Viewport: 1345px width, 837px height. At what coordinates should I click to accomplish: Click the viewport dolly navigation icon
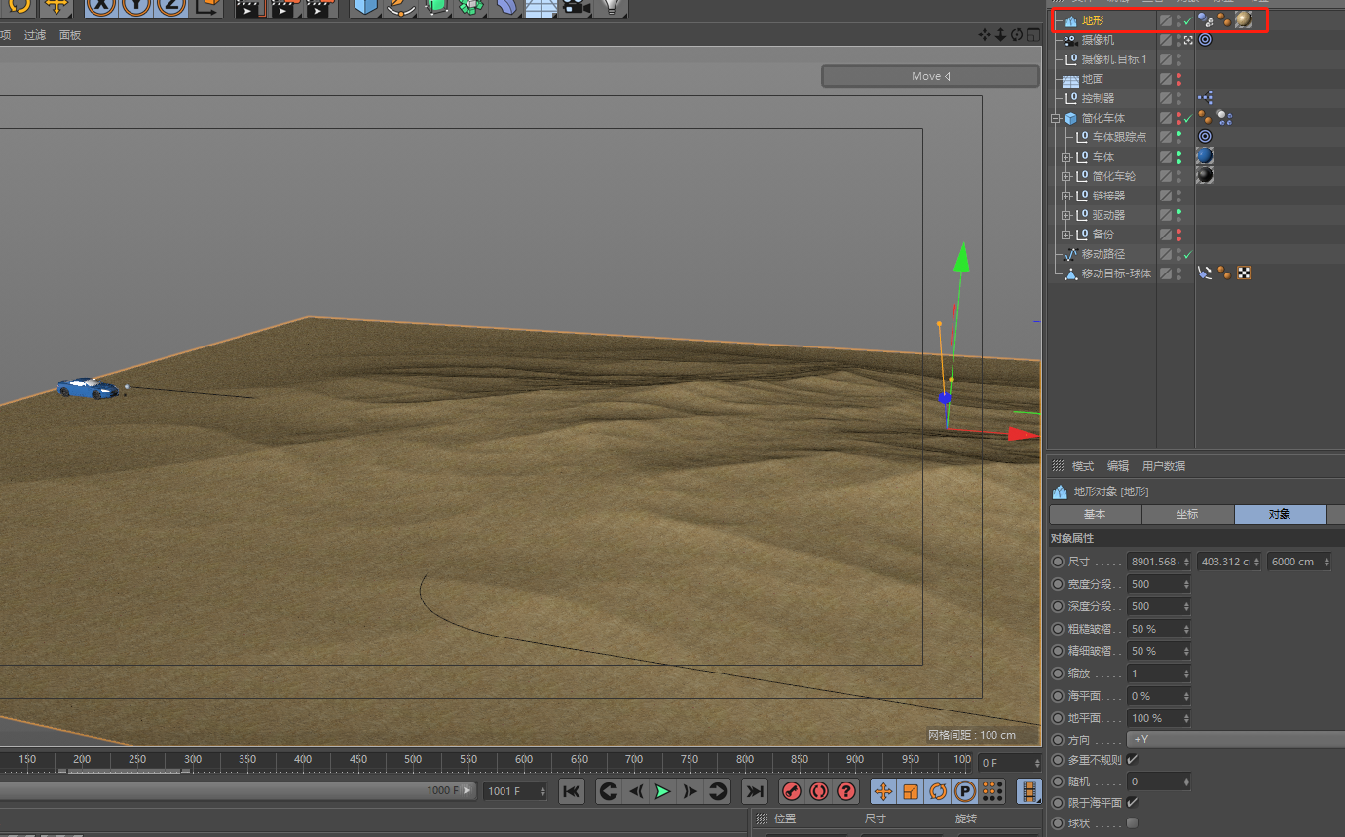pos(1000,35)
